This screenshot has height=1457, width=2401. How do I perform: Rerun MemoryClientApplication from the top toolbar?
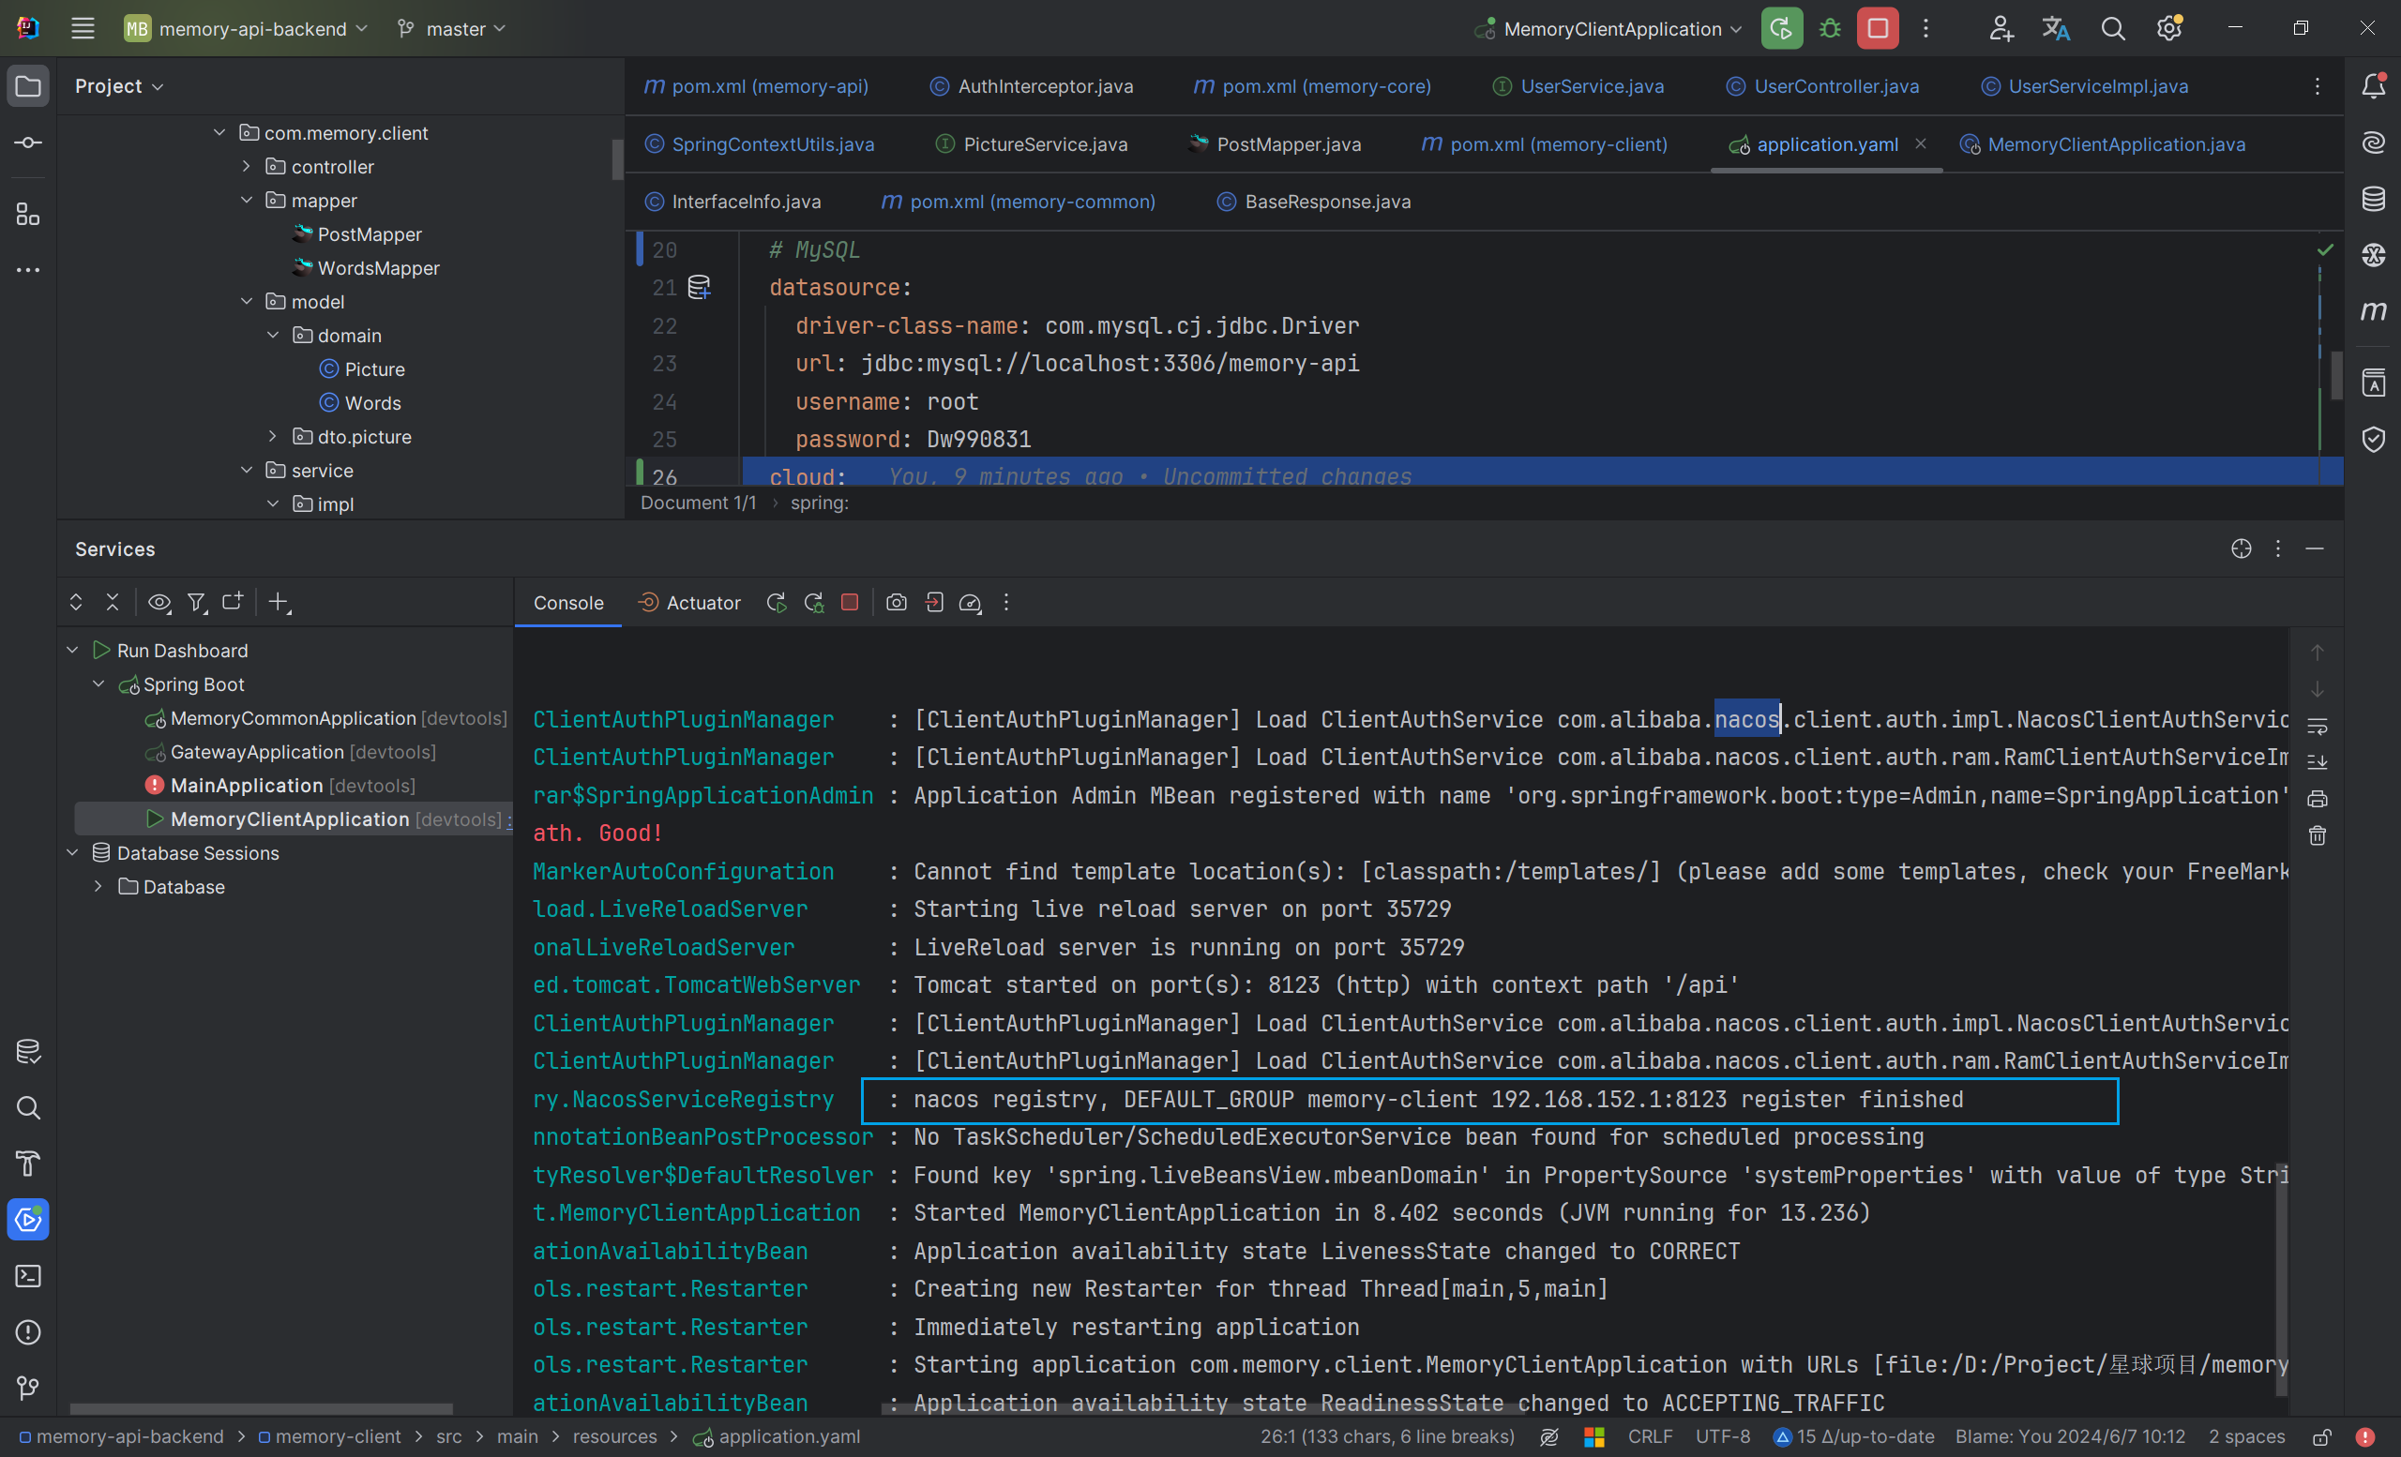click(x=1781, y=28)
